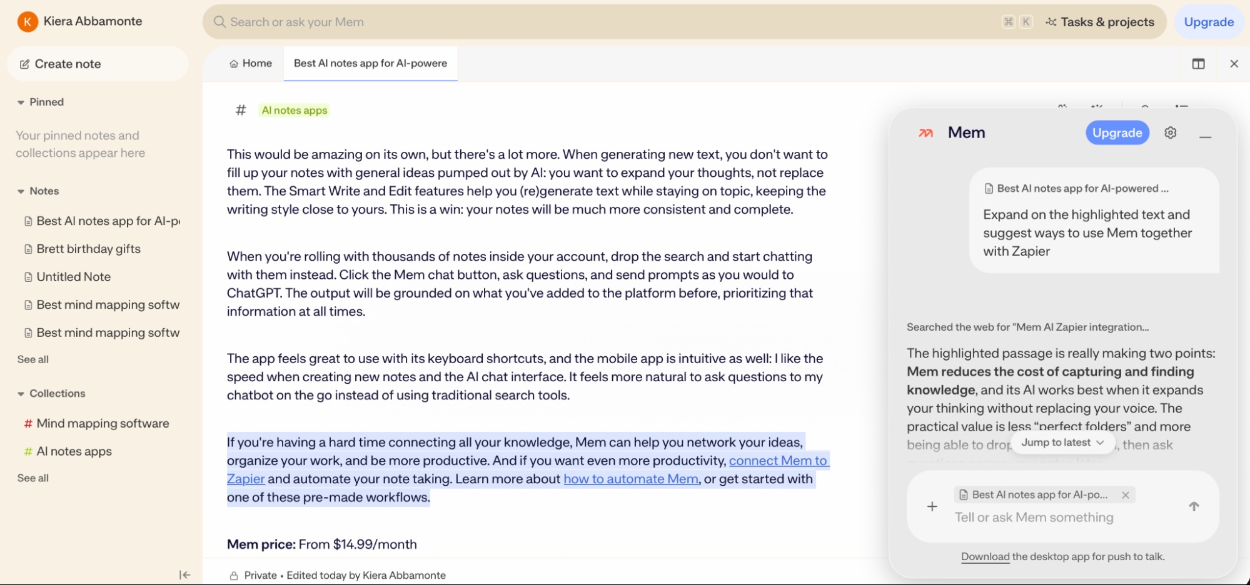Screen dimensions: 1250x585
Task: Click the Searched the web status line
Action: pos(1027,327)
